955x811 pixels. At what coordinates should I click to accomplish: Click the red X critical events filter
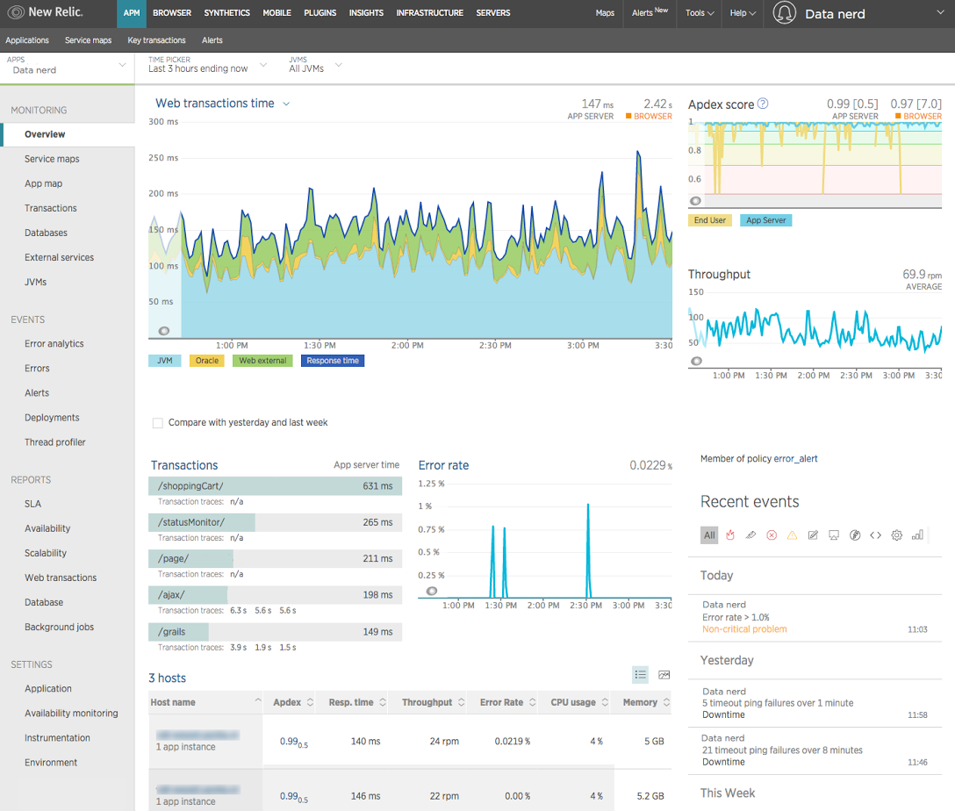[x=772, y=535]
